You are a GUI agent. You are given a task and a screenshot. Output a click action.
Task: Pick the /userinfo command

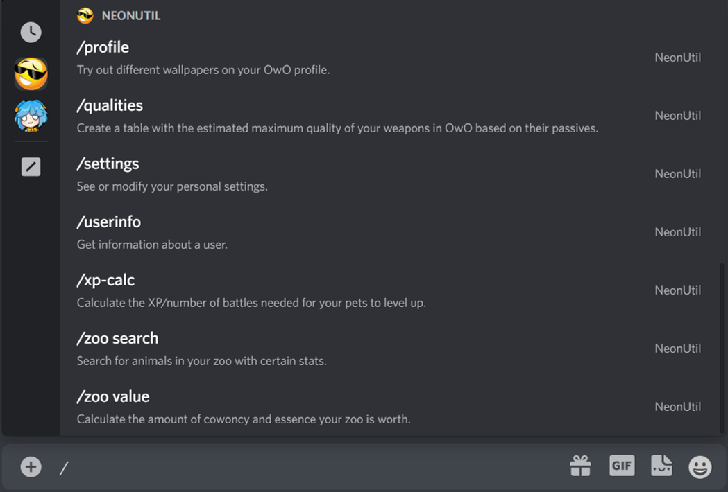click(x=108, y=222)
